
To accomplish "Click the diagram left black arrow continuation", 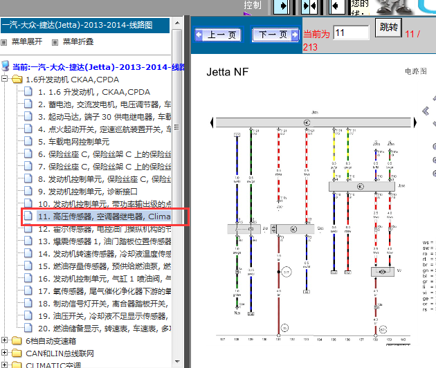I will 212,122.
